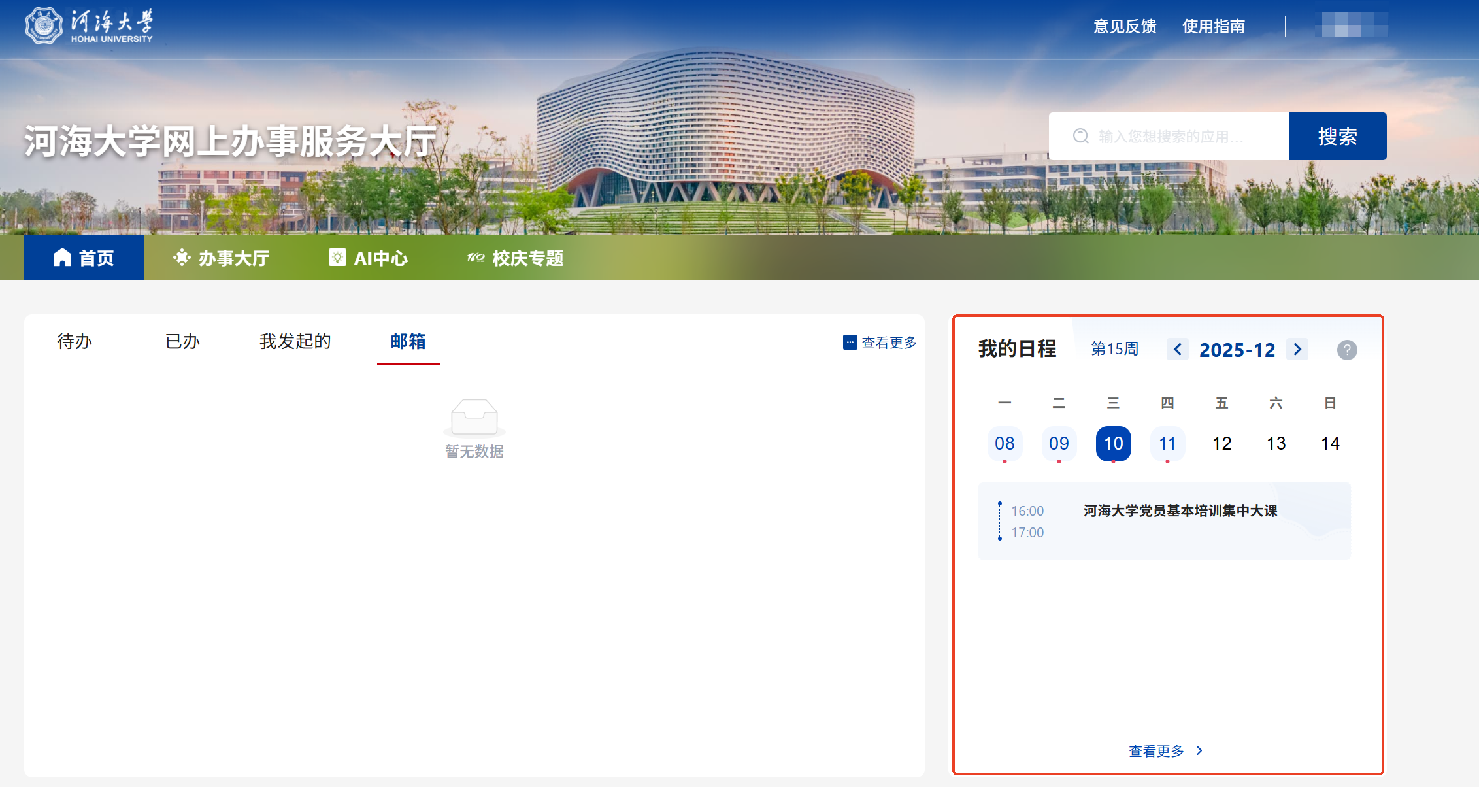1479x787 pixels.
Task: Switch to 我发起的 tab
Action: click(295, 341)
